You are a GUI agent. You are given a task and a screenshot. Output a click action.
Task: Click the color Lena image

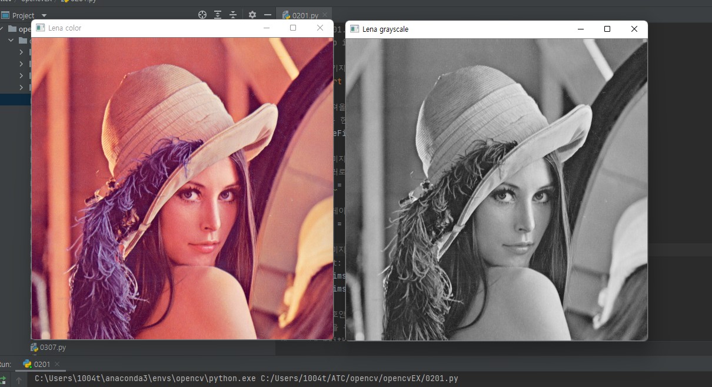[182, 188]
